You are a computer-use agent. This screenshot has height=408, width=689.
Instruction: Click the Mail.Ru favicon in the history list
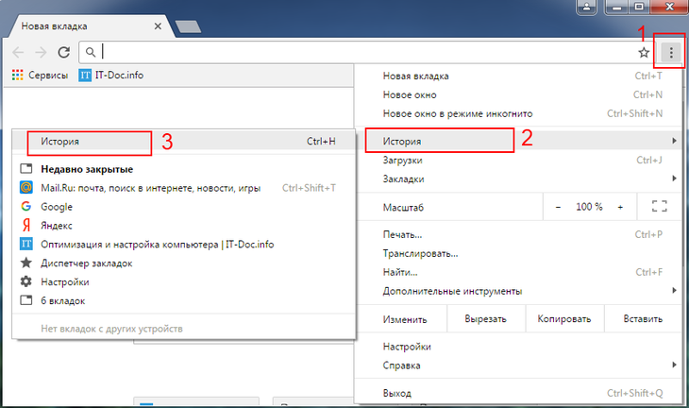coord(26,188)
